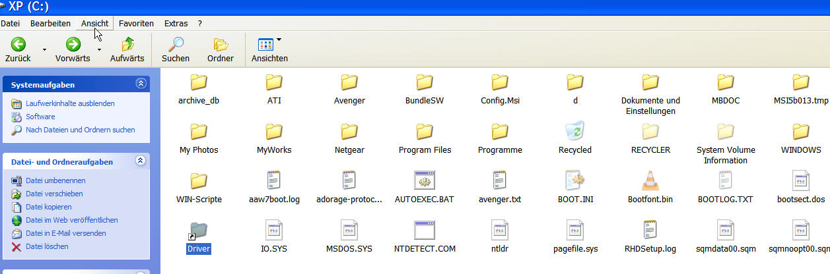Click Nach Dateien und Ordnern suchen

coord(81,130)
